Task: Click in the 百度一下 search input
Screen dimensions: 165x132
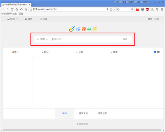Action: 84,39
